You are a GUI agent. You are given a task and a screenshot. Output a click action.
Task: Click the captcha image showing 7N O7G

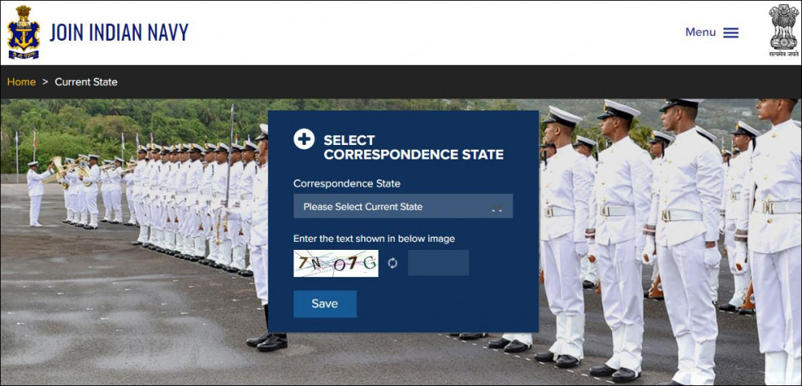click(x=336, y=263)
